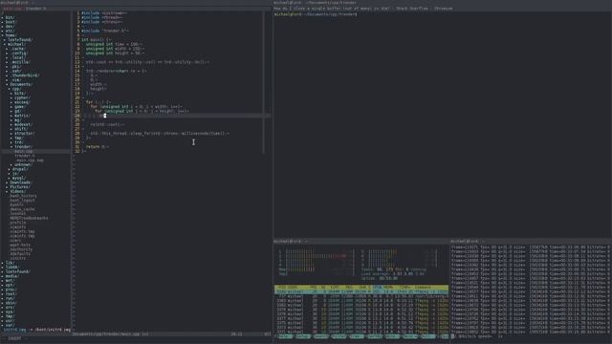Click the unsigned int width declaration line
Viewport: 612px width, 344px height.
point(115,49)
